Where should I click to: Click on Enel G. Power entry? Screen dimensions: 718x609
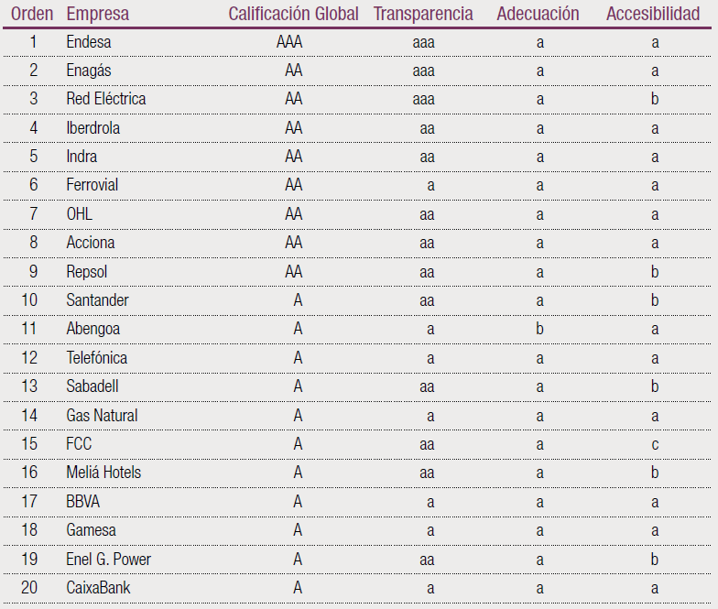point(108,559)
